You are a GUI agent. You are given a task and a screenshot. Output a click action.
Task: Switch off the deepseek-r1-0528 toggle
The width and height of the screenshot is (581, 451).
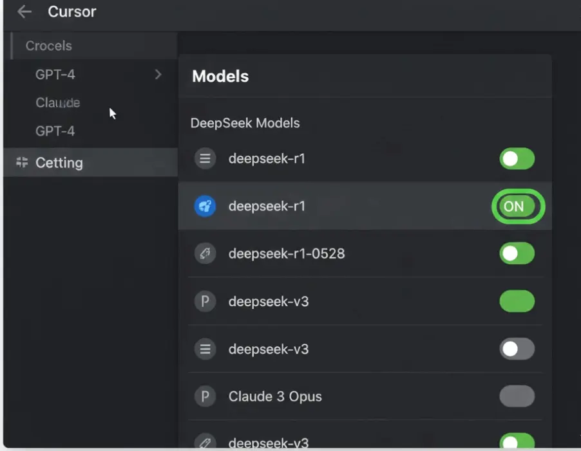(x=517, y=253)
